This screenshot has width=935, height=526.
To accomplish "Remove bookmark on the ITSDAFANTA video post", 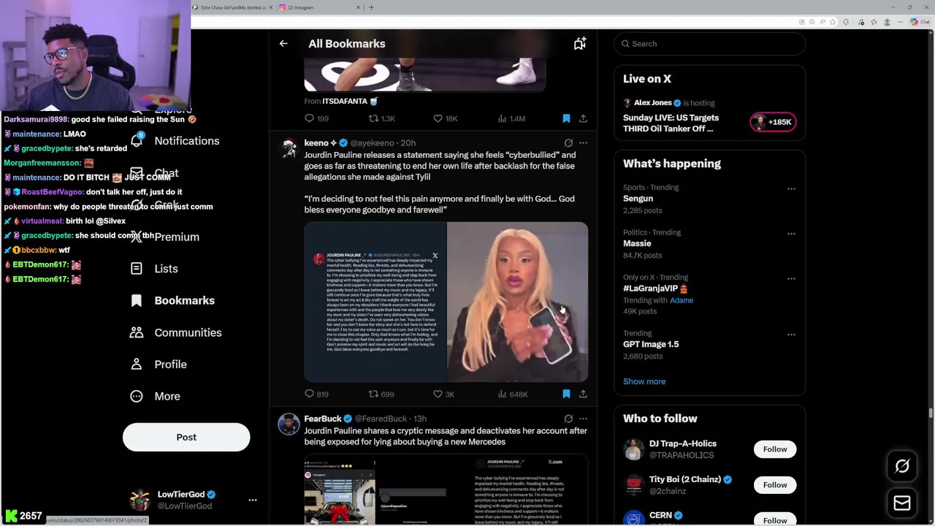I will pyautogui.click(x=566, y=118).
